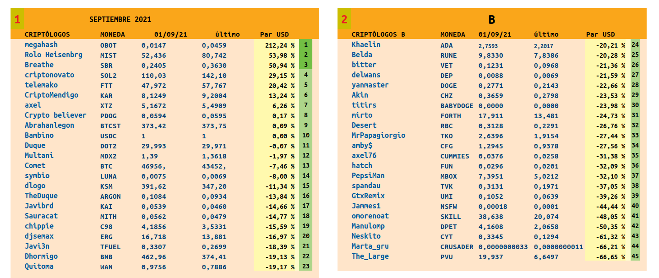This screenshot has height=278, width=659.
Task: Select the CRUSADER coin cell
Action: click(457, 247)
